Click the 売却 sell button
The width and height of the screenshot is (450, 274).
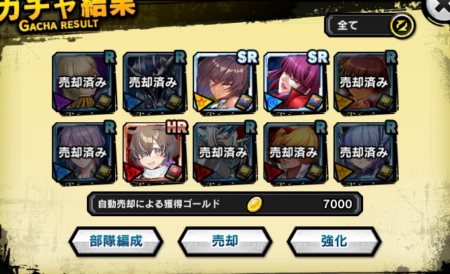[x=225, y=241]
